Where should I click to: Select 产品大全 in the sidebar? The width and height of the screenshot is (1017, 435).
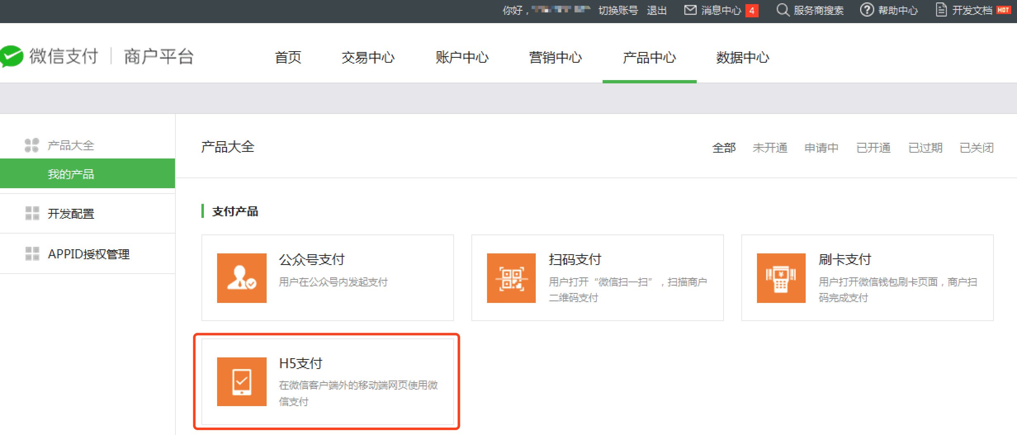click(x=71, y=145)
